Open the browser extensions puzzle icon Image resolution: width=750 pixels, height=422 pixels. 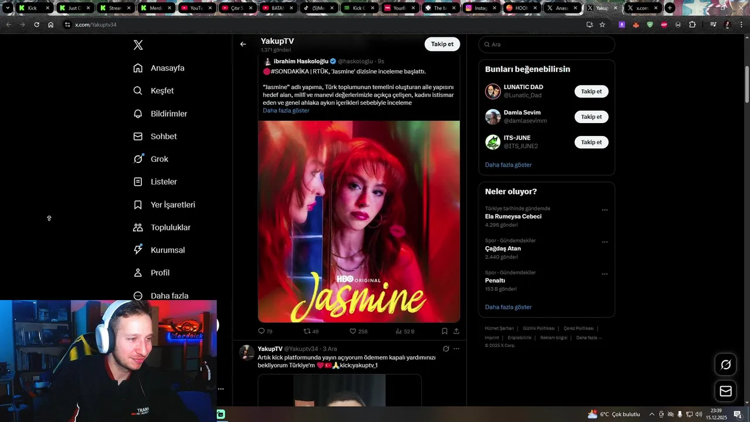pos(693,25)
